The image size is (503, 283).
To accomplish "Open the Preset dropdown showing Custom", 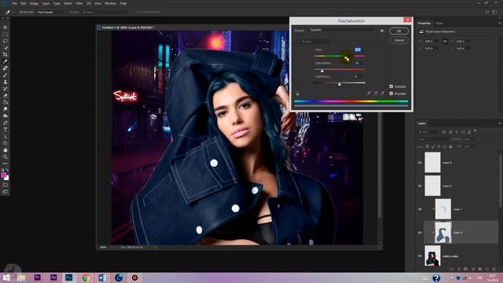I will (343, 30).
